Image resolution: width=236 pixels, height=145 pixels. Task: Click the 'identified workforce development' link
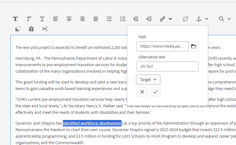coord(93,123)
